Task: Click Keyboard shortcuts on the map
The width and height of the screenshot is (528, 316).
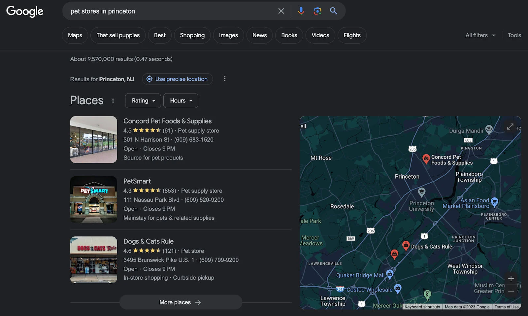Action: (x=422, y=307)
